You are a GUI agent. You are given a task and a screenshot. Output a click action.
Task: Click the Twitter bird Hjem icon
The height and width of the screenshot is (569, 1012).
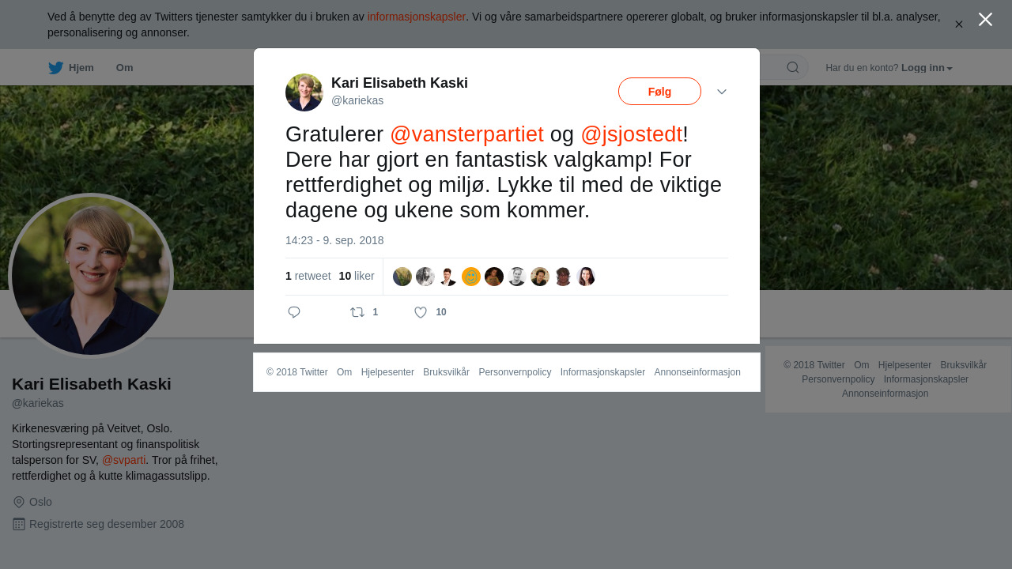[55, 68]
